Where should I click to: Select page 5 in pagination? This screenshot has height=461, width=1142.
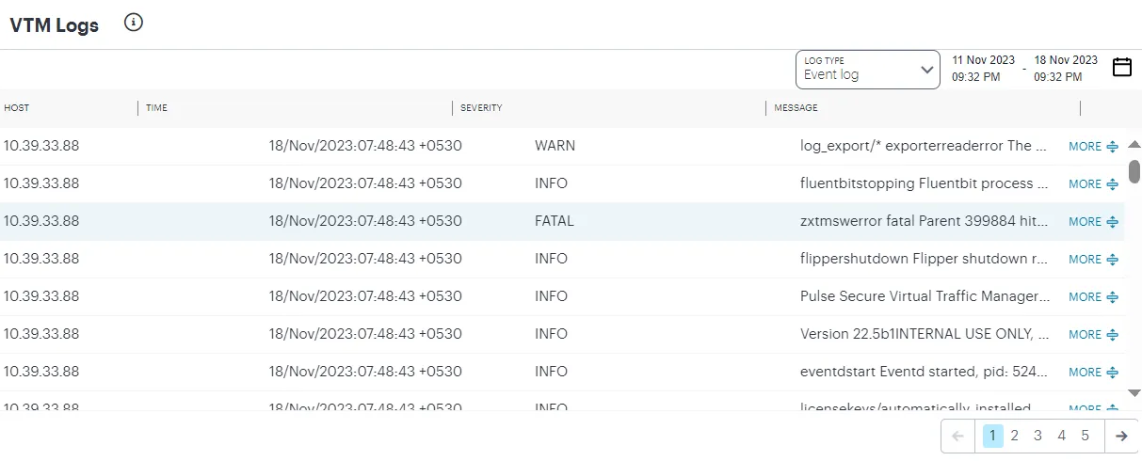pos(1085,436)
